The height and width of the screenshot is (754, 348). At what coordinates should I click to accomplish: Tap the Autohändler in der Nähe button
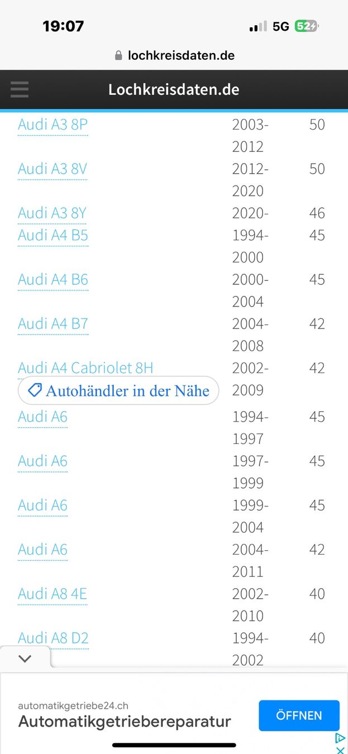pos(118,390)
